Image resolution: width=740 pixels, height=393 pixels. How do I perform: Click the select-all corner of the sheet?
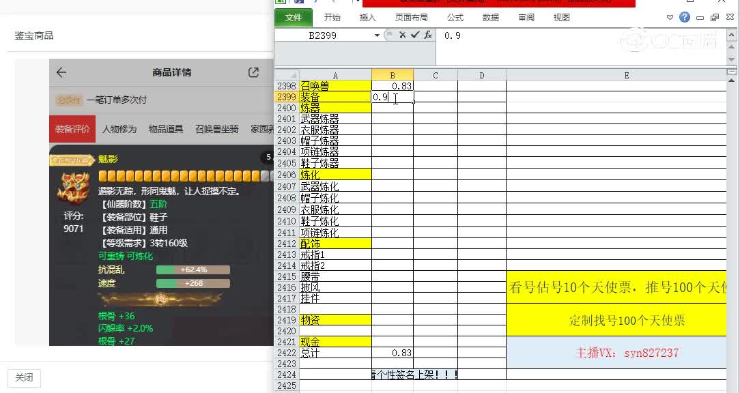(287, 75)
